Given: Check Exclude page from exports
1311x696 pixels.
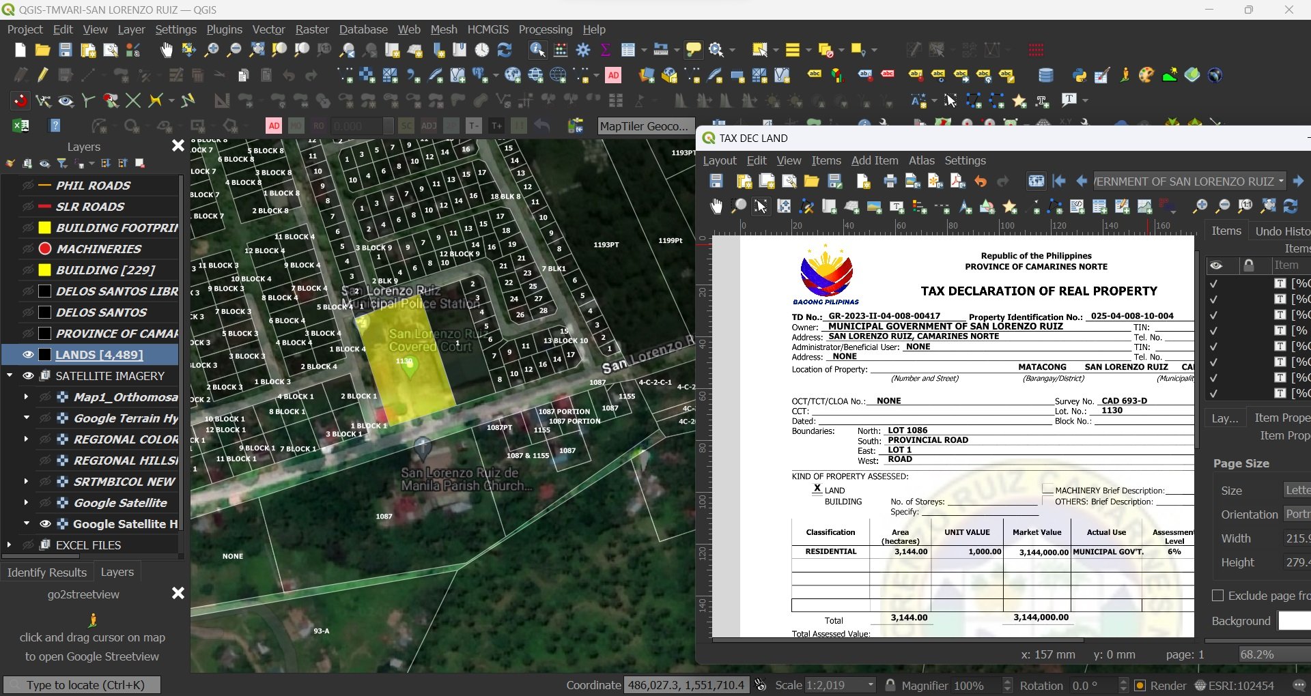Looking at the screenshot, I should (1217, 596).
